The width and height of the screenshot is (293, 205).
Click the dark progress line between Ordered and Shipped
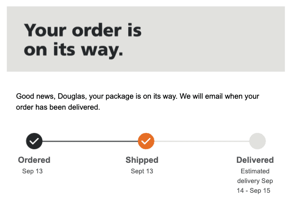tap(90, 141)
